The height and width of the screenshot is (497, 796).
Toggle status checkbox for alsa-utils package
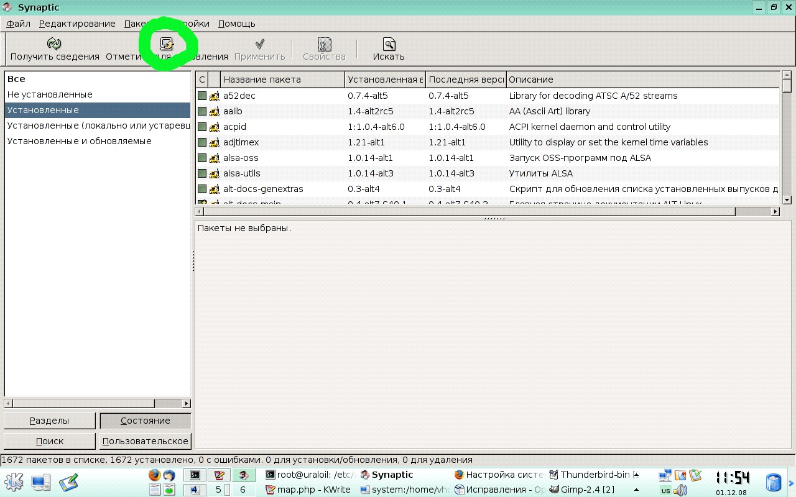(202, 173)
